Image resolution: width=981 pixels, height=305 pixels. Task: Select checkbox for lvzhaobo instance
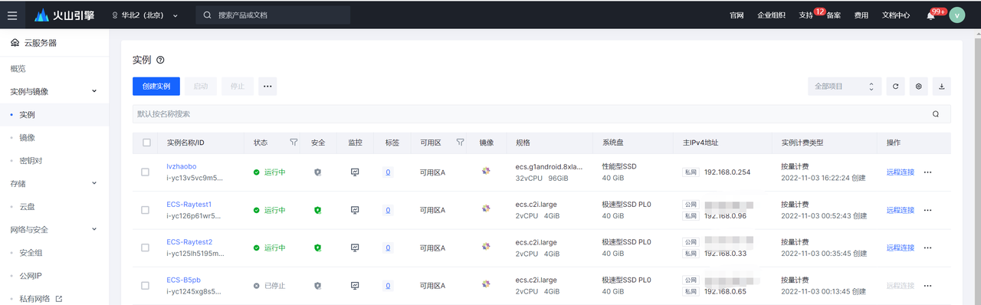click(x=146, y=172)
